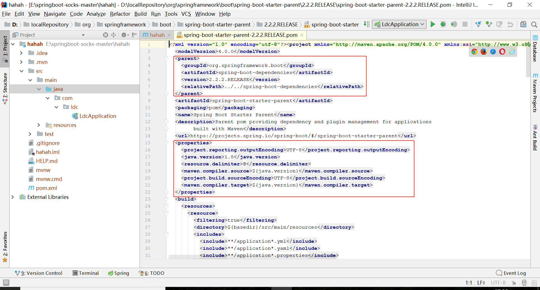Open the Refactor menu
540x290 pixels.
click(120, 14)
